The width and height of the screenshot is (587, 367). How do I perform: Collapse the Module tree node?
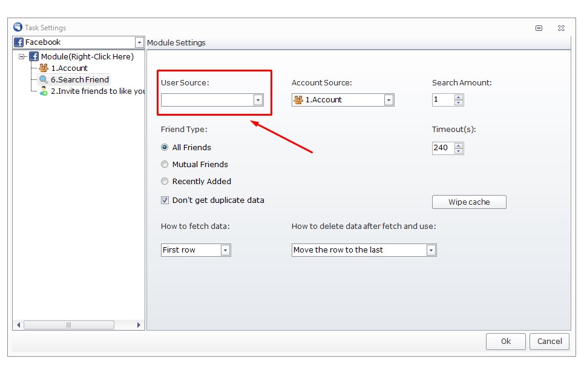pos(22,57)
